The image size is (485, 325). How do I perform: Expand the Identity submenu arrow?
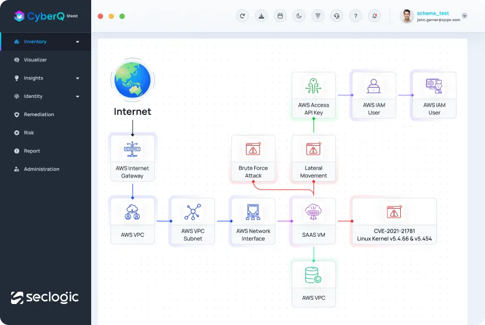click(78, 96)
